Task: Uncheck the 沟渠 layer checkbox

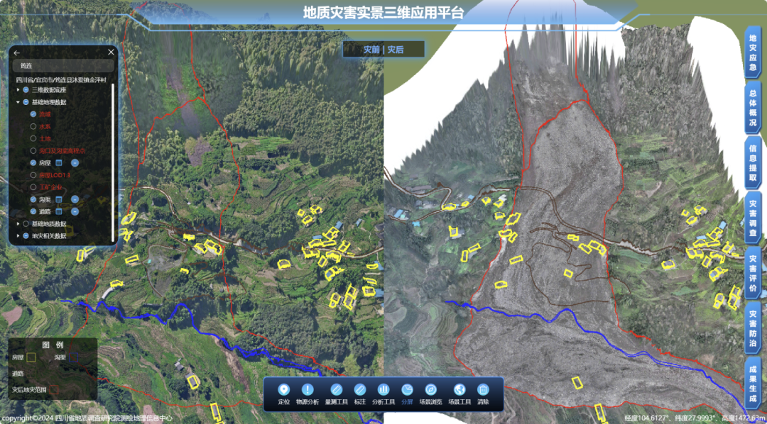Action: [33, 199]
